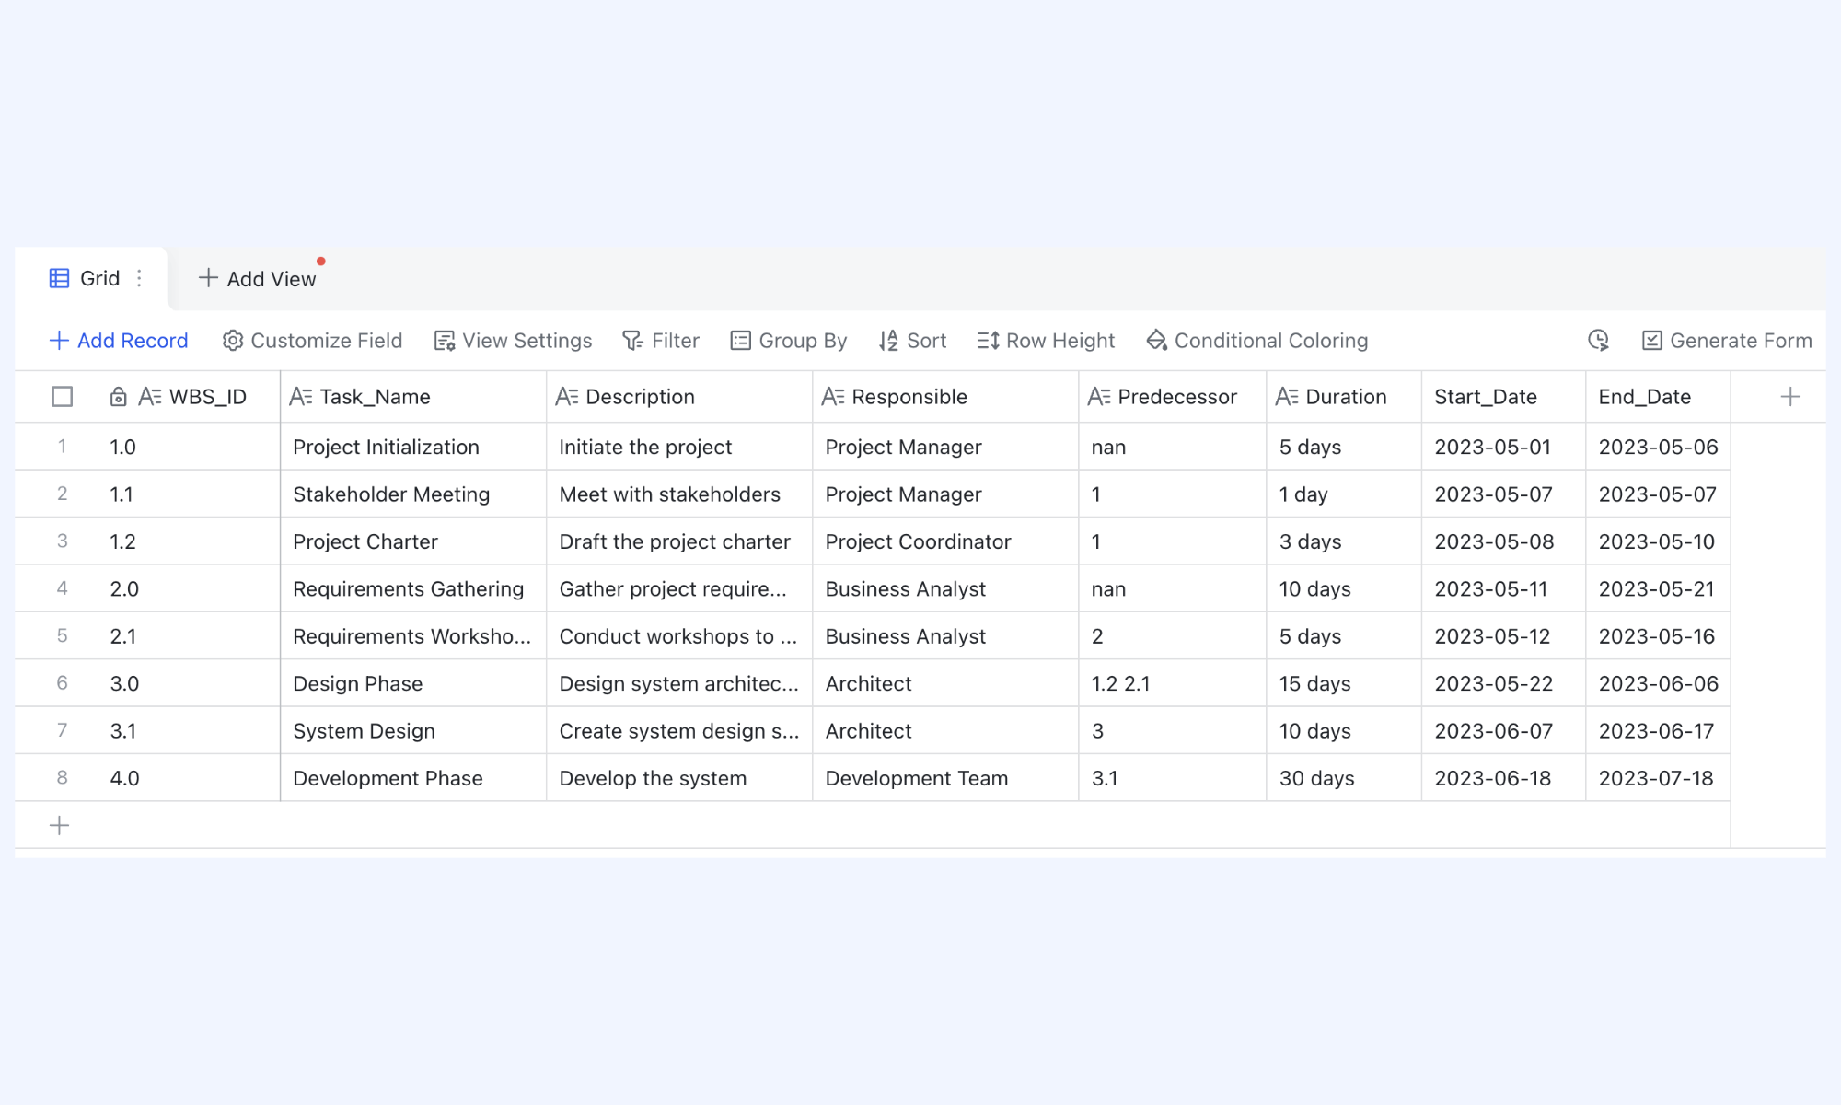Click the Project Coordinator cell
Screen dimensions: 1841x1105
(x=945, y=541)
